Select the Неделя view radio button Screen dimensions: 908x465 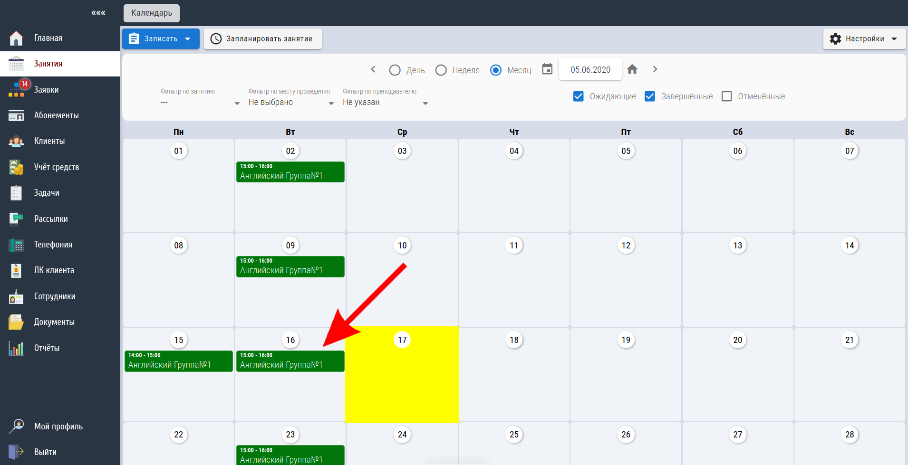[441, 70]
